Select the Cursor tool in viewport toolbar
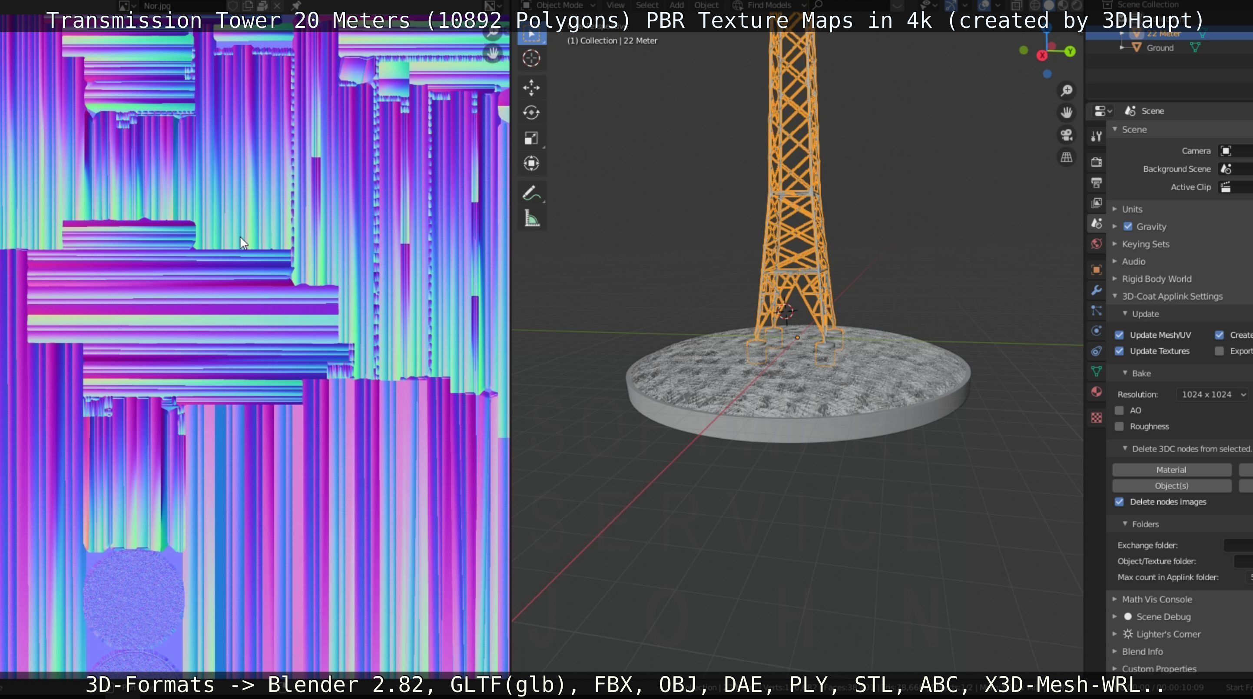 click(x=531, y=58)
